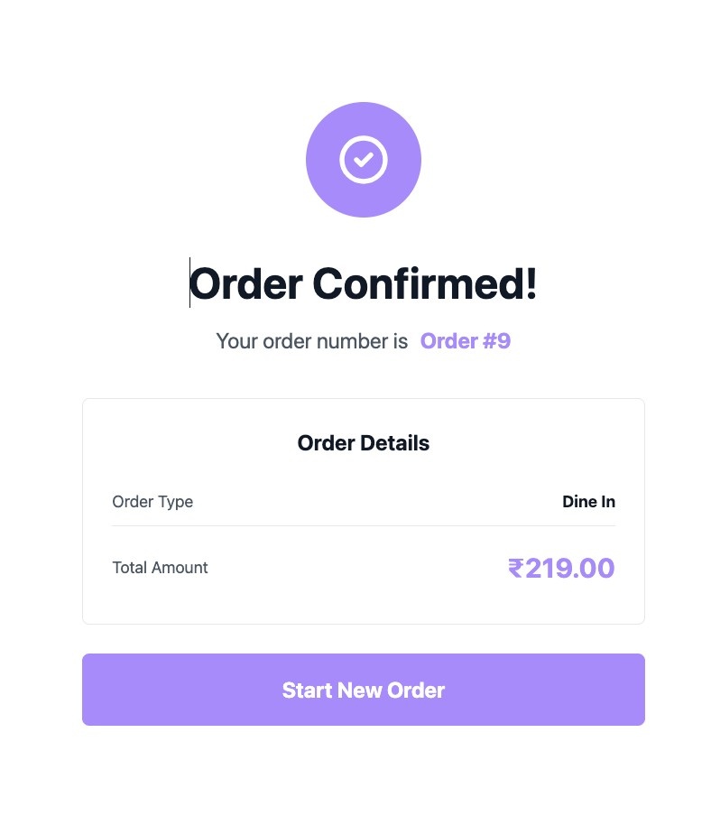The width and height of the screenshot is (711, 816).
Task: Select the text cursor before Order Confirmed
Action: (x=190, y=283)
